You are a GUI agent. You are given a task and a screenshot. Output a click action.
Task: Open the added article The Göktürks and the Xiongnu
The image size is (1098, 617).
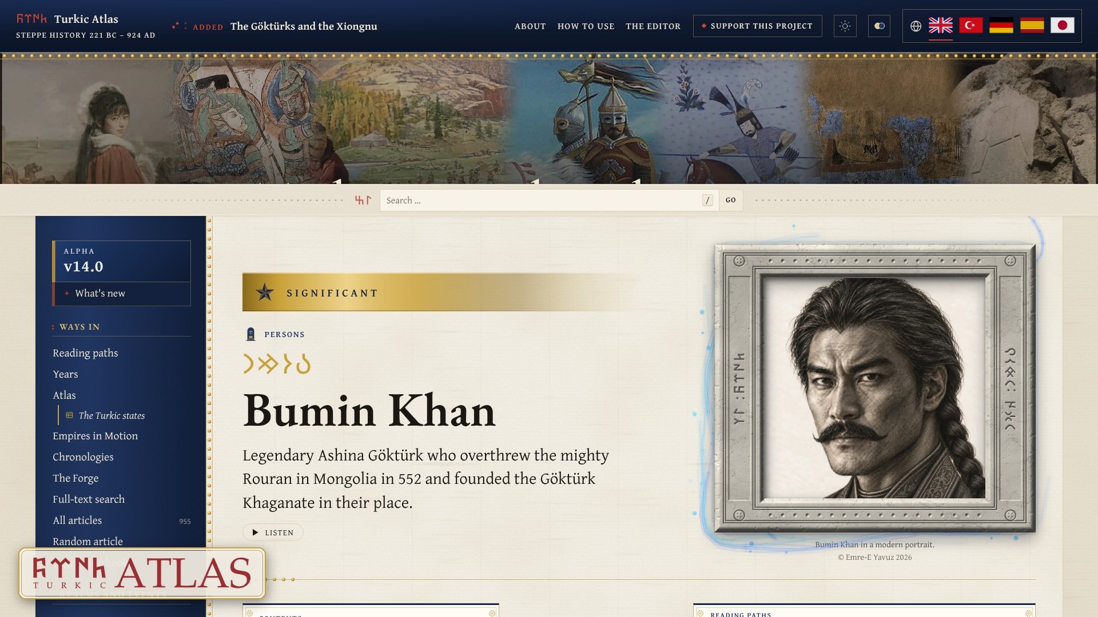pyautogui.click(x=304, y=26)
